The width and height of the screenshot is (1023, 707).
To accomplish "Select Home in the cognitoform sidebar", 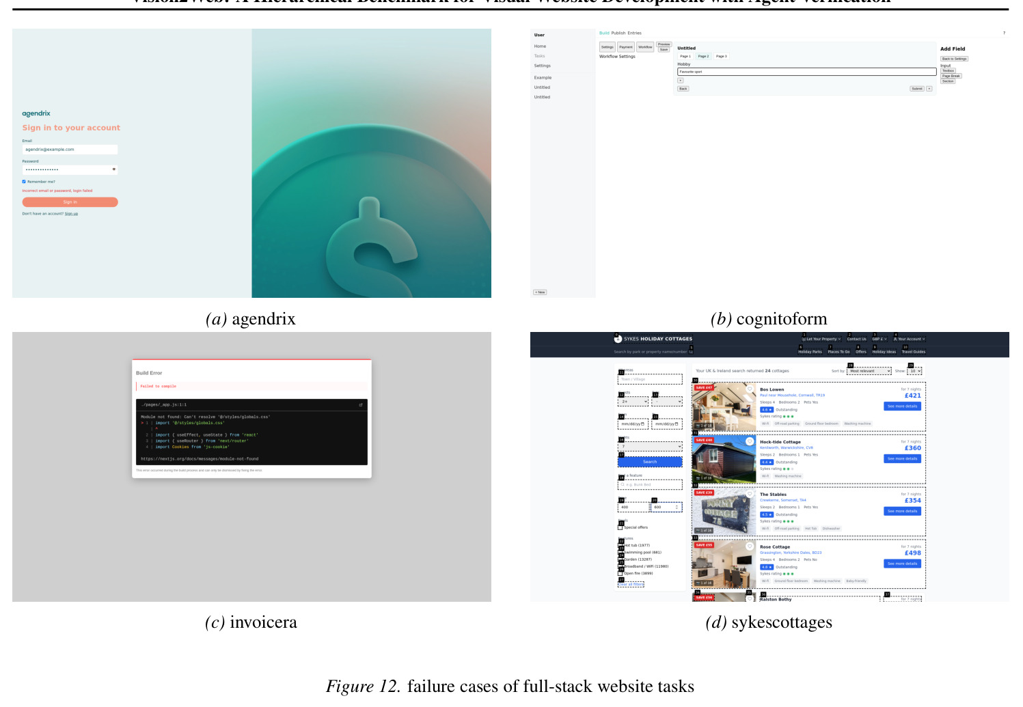I will tap(540, 46).
